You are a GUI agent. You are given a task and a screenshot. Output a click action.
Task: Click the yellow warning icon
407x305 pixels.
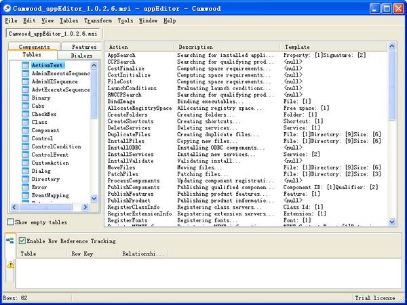[x=11, y=265]
